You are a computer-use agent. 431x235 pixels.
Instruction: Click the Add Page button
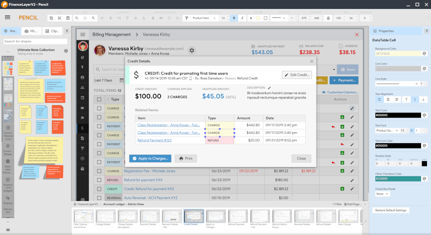point(352,204)
